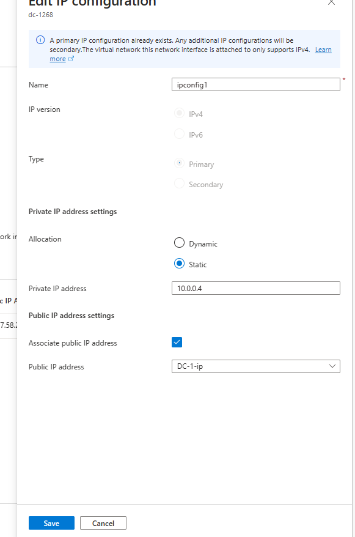Choose DC-1-ip from the public IP selector

[255, 366]
